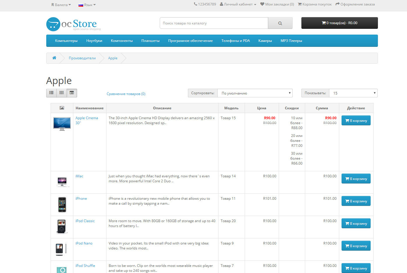Click the iPhone product thumbnail
The width and height of the screenshot is (407, 273).
(62, 205)
